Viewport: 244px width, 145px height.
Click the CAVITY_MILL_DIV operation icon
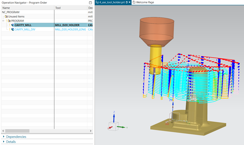(x=13, y=29)
